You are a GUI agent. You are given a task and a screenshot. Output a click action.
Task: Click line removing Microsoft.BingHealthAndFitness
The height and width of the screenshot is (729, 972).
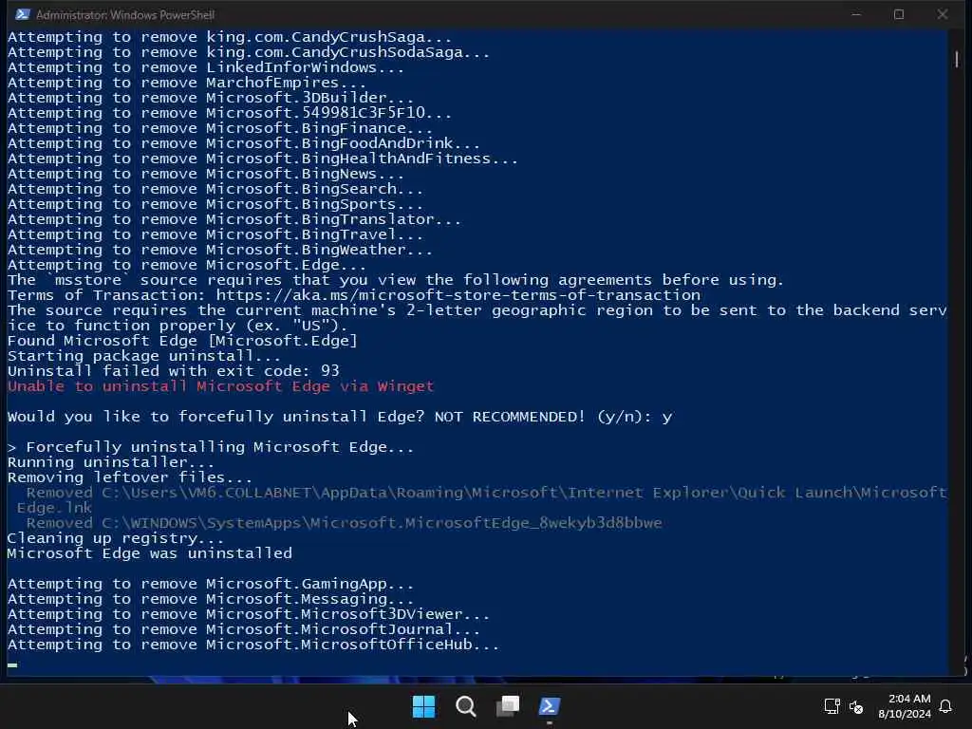click(x=263, y=159)
